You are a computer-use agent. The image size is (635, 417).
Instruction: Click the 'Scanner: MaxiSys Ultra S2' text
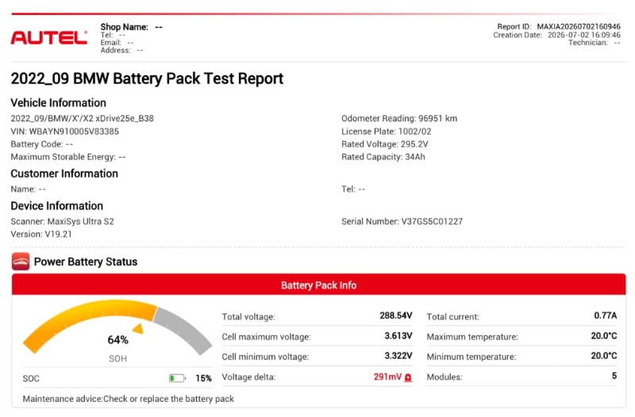click(63, 222)
